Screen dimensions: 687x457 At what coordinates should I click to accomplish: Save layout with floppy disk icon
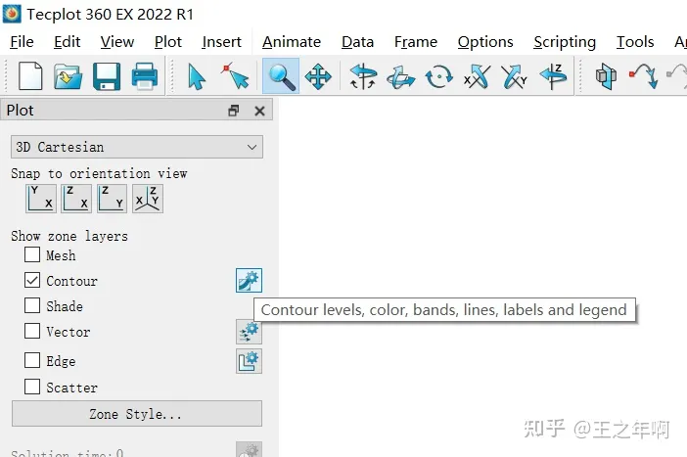point(107,76)
